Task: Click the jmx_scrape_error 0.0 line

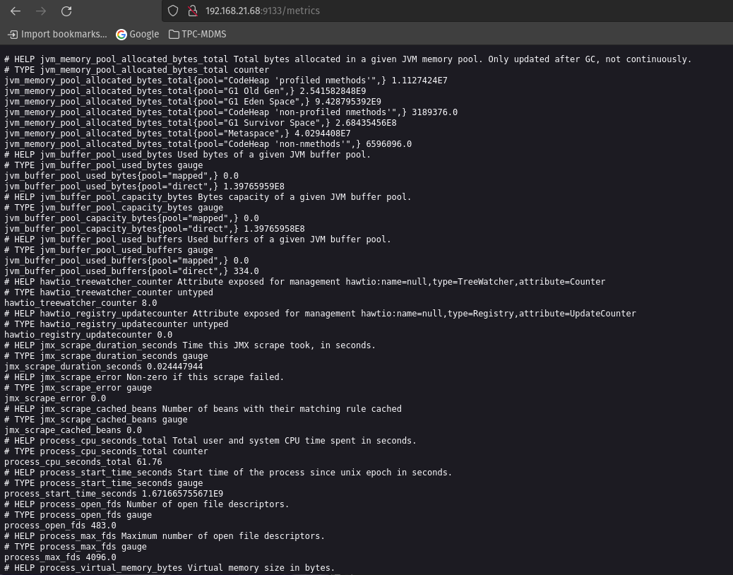Action: click(54, 398)
